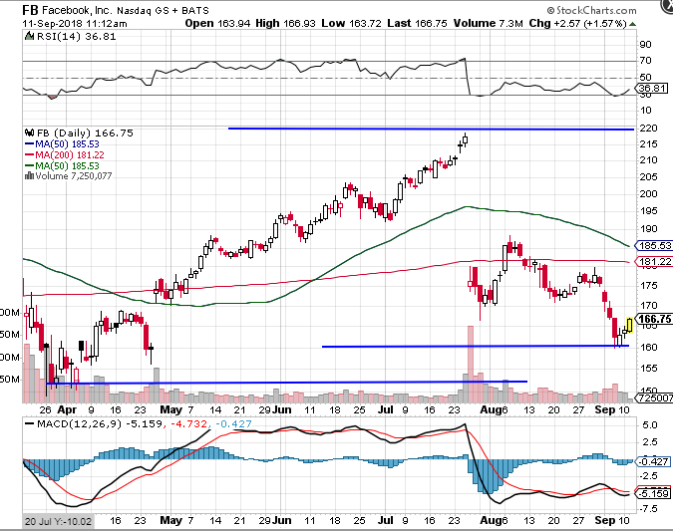
Task: Click the Volume bars legend icon
Action: click(x=30, y=176)
